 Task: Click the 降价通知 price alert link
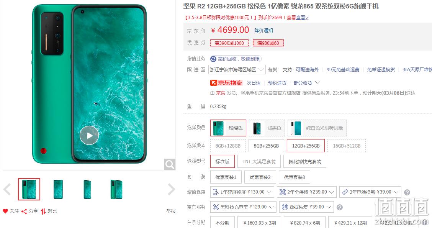[263, 30]
